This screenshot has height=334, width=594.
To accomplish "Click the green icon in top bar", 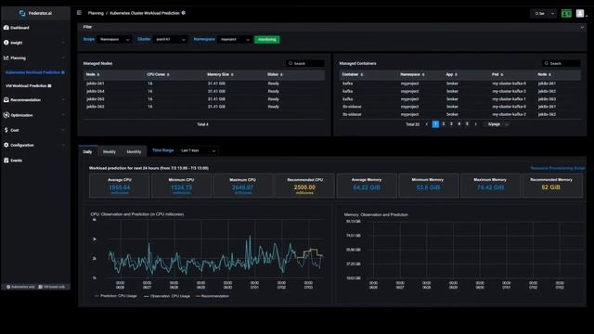I will coord(566,14).
